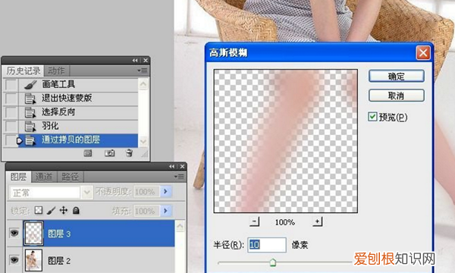Set history brush source for 退出快速蒙版 state
The image size is (455, 273).
click(11, 99)
